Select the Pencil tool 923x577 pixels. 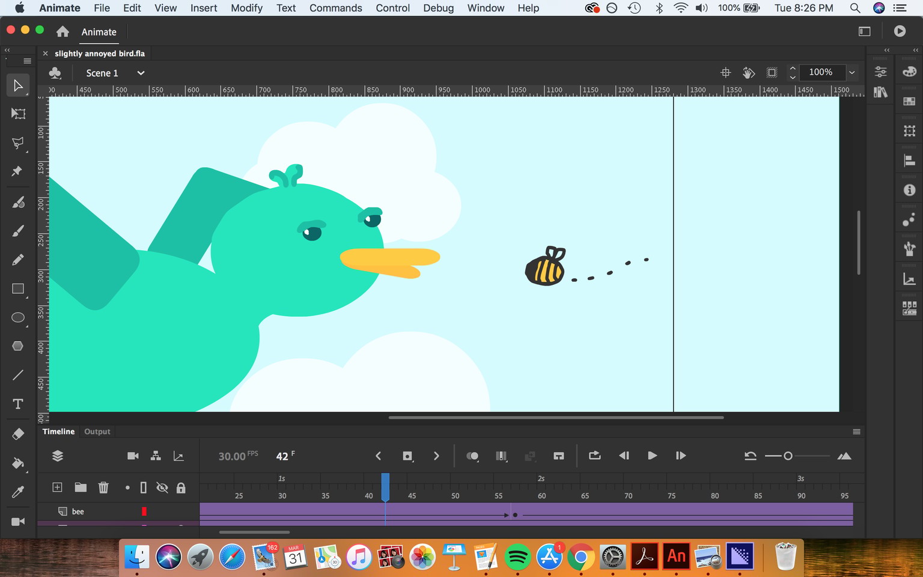pos(18,259)
